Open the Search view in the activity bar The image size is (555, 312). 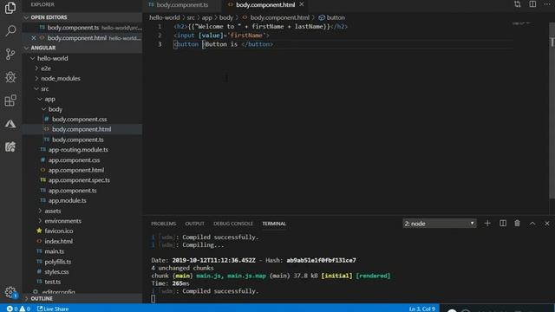pos(10,31)
